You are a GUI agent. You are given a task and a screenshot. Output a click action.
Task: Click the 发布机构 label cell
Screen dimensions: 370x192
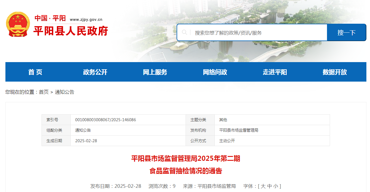coord(200,130)
